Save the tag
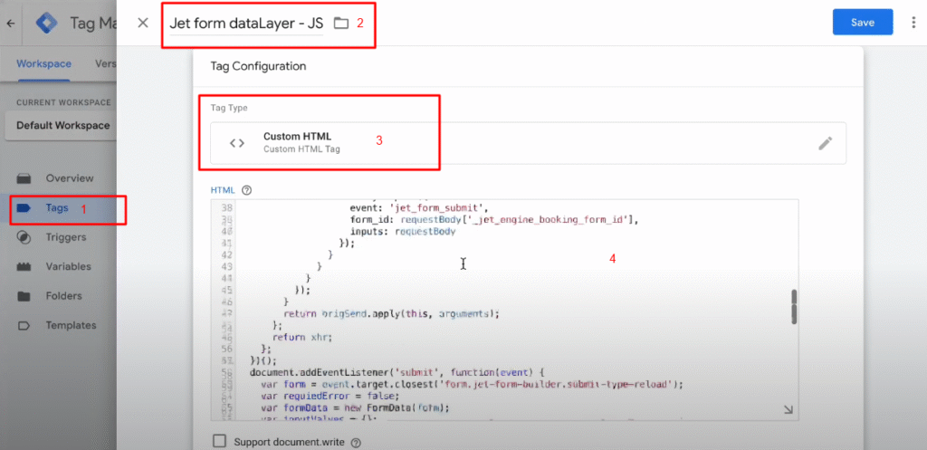The image size is (927, 450). point(863,23)
